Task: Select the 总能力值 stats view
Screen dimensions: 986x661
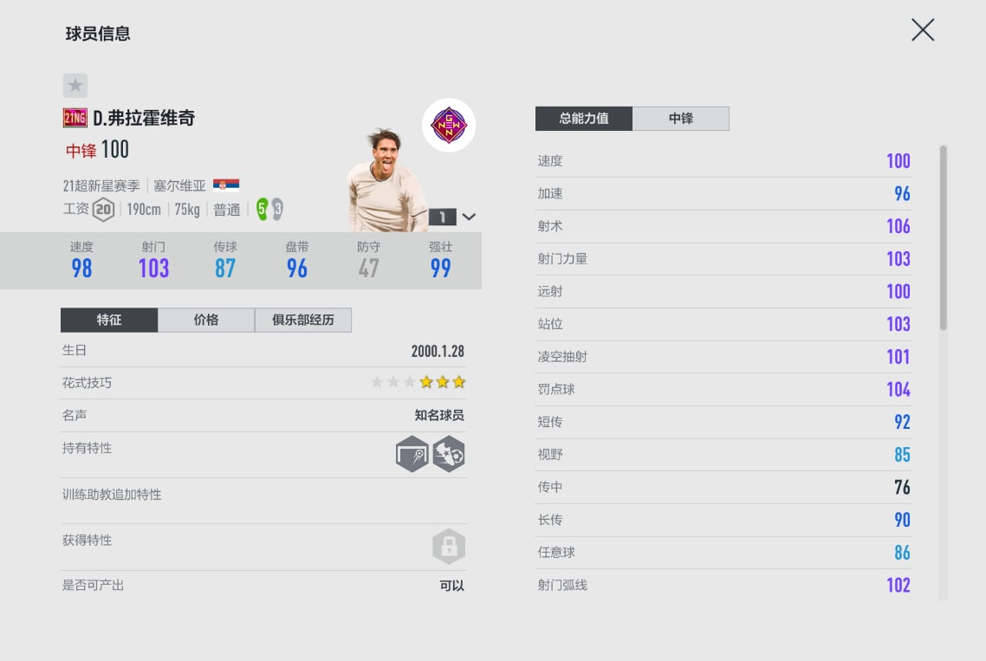Action: (584, 119)
